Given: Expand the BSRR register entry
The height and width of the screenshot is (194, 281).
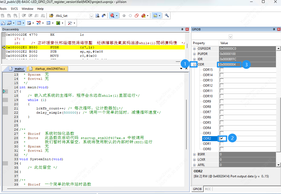Looking at the screenshot, I should [194, 154].
